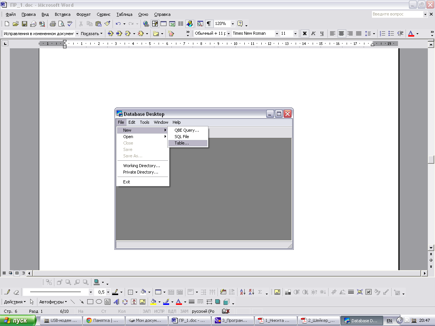This screenshot has height=326, width=435.
Task: Select QBE Query... from the submenu
Action: click(x=188, y=130)
